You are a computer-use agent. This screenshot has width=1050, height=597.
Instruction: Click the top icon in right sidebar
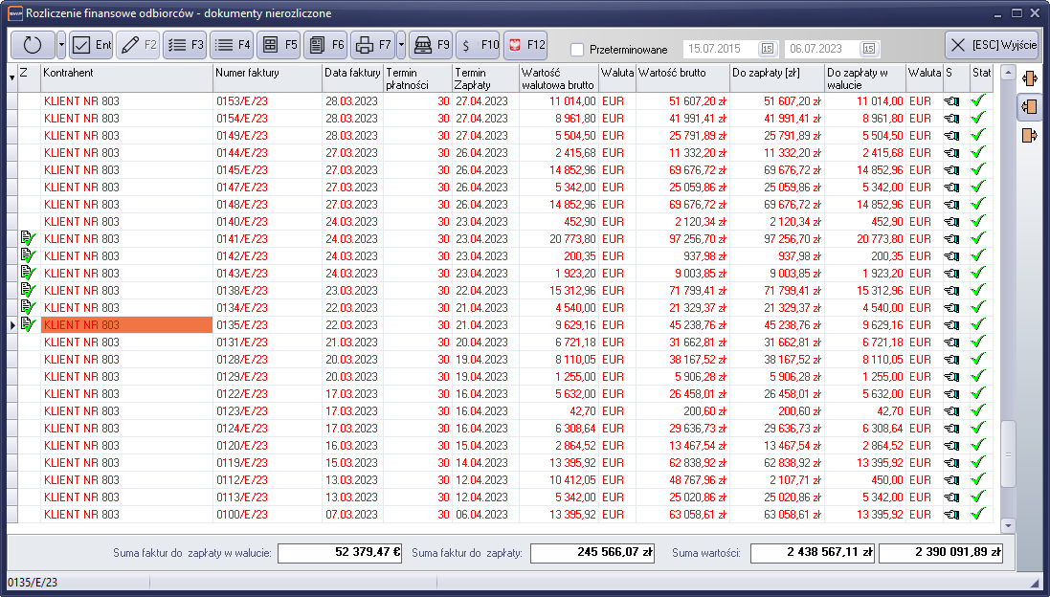[x=1030, y=77]
